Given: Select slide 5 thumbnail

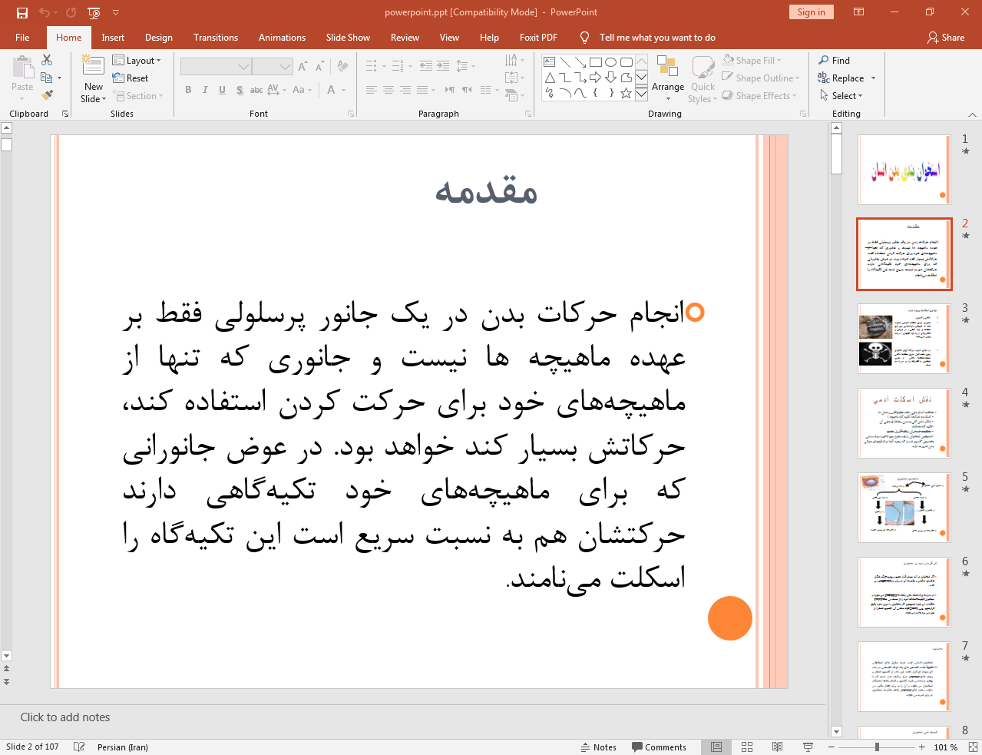Looking at the screenshot, I should (x=904, y=508).
